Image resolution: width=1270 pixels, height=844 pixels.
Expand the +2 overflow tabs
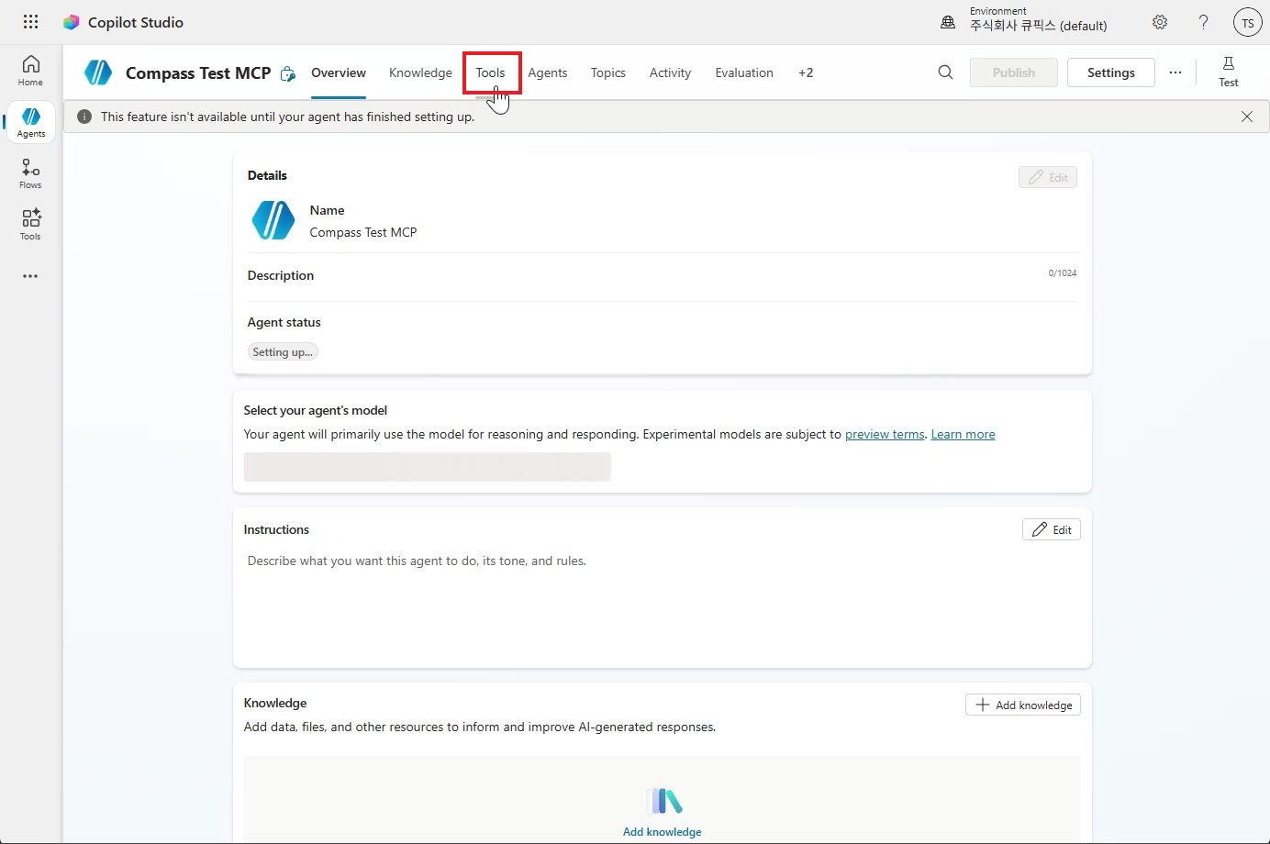[806, 72]
